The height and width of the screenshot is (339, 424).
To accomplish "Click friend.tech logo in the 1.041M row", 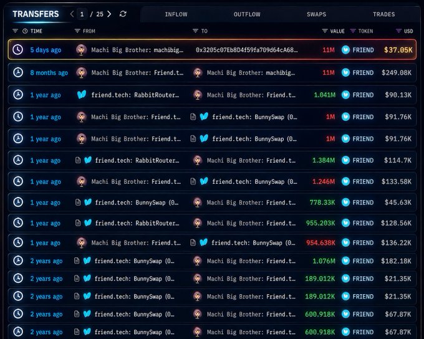I will pyautogui.click(x=82, y=95).
